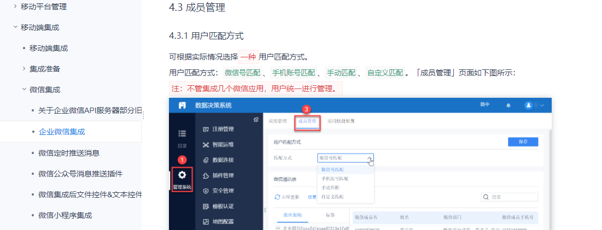This screenshot has width=602, height=230.
Task: Switch to the 组织架构 tab
Action: pyautogui.click(x=293, y=215)
